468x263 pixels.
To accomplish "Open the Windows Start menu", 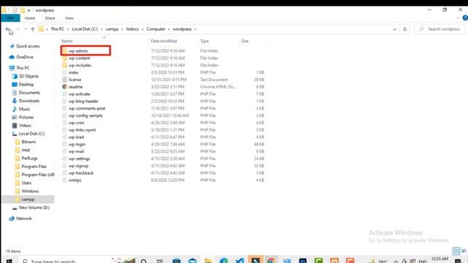I will click(x=9, y=261).
